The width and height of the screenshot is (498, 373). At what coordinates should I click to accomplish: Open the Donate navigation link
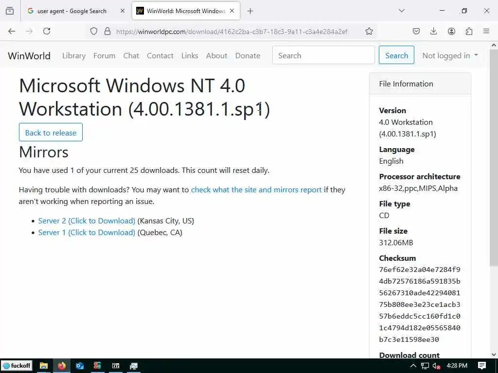click(248, 56)
